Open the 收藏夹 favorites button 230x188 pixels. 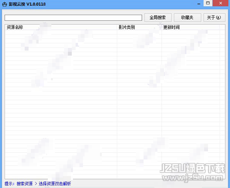tap(187, 18)
